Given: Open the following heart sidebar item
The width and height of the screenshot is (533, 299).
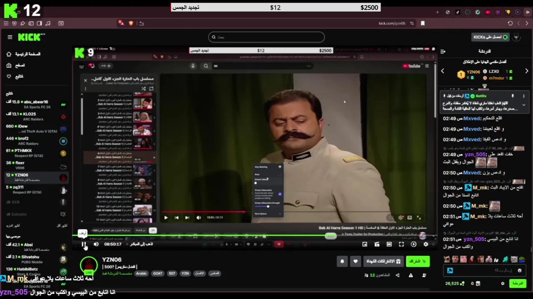Looking at the screenshot, I should coord(15,76).
